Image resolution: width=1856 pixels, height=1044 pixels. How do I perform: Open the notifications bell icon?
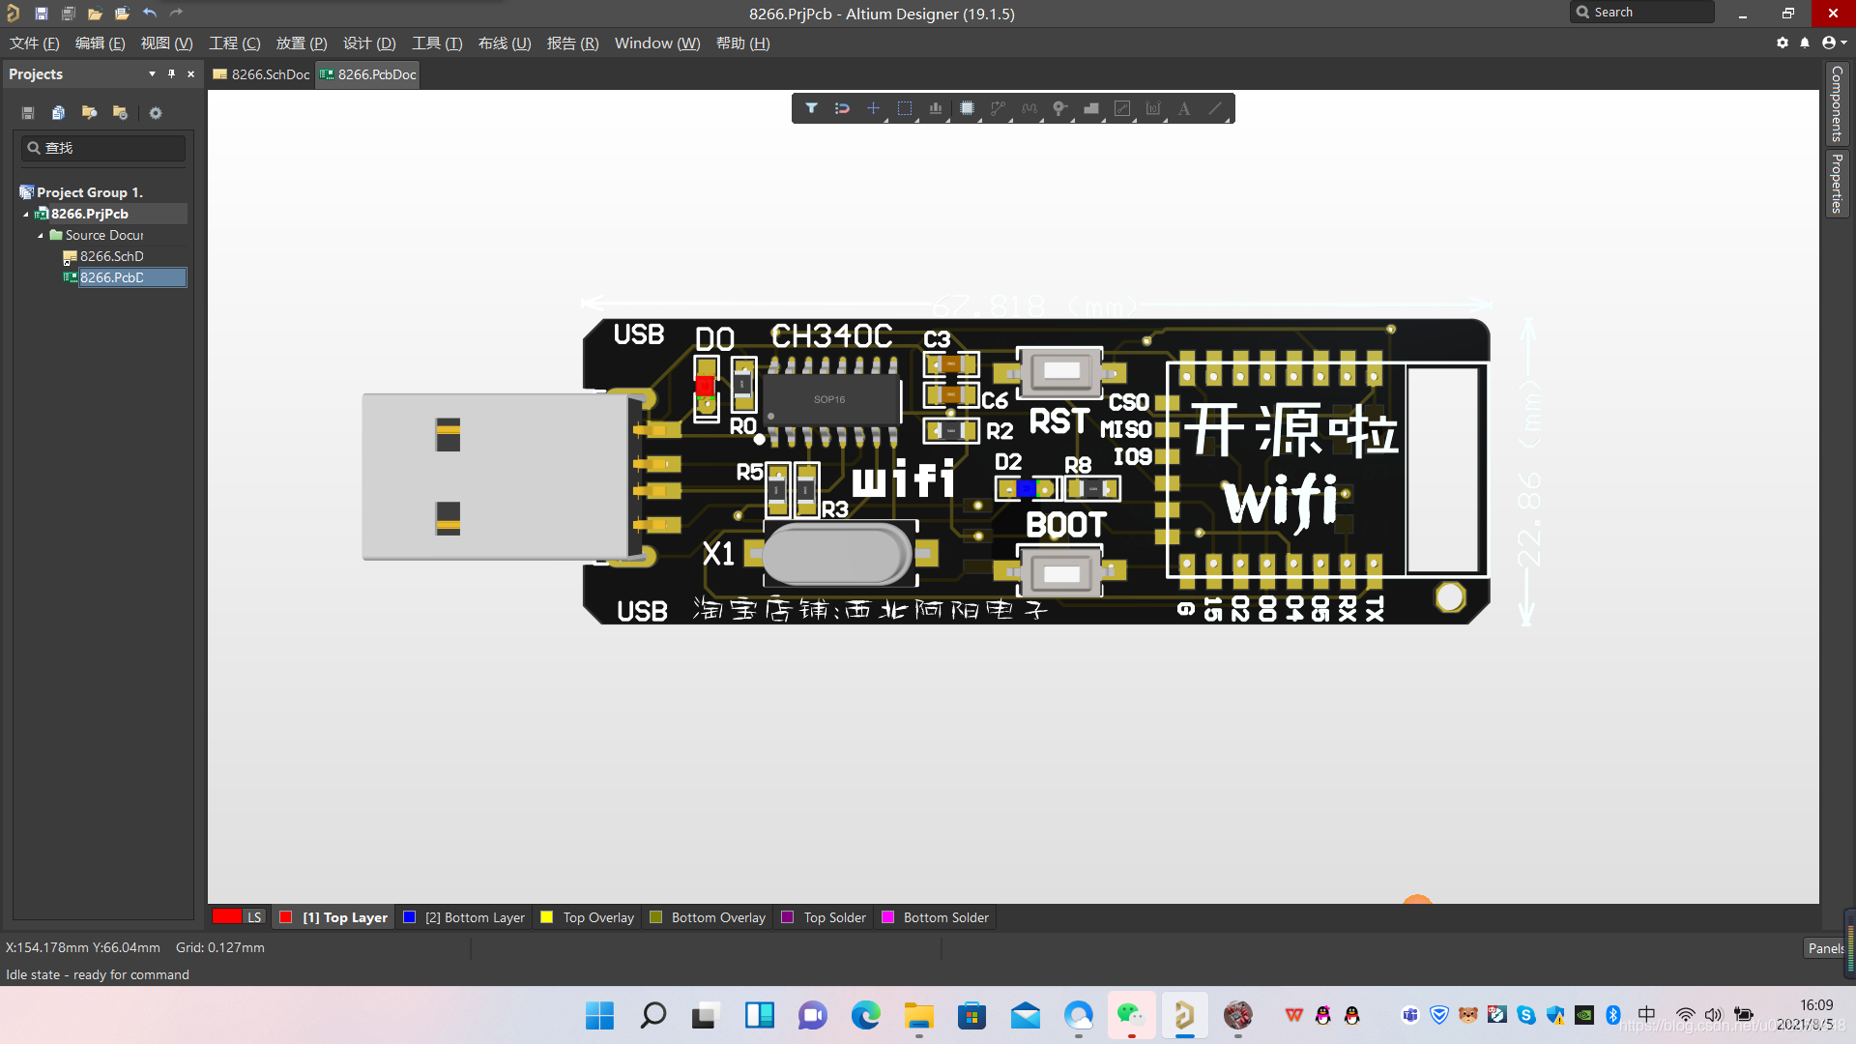click(x=1805, y=43)
